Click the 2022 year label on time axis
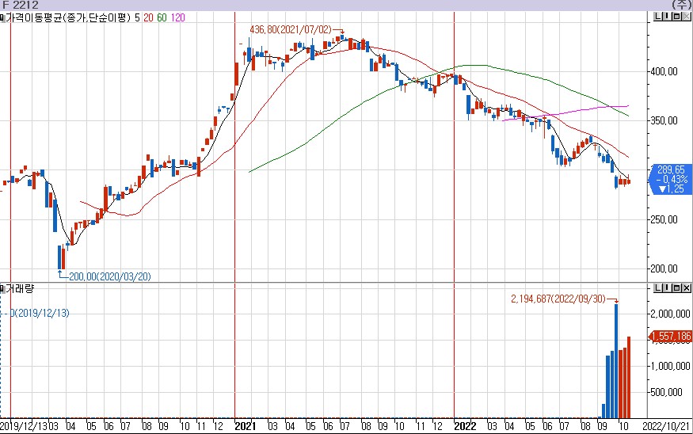The width and height of the screenshot is (693, 434). 465,427
